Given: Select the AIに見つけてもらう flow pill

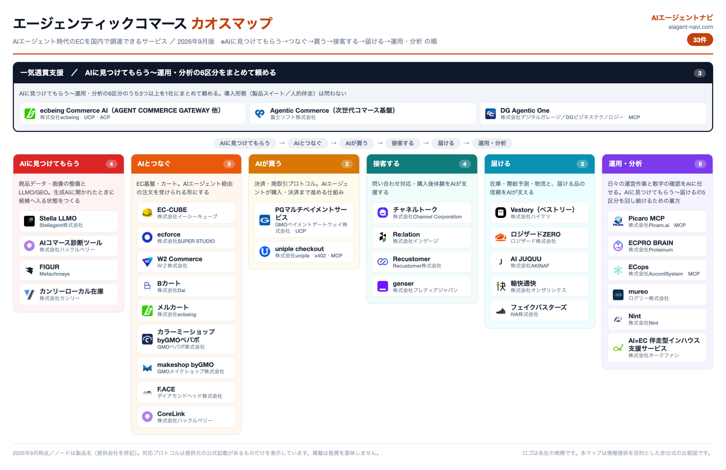Looking at the screenshot, I should click(x=245, y=143).
